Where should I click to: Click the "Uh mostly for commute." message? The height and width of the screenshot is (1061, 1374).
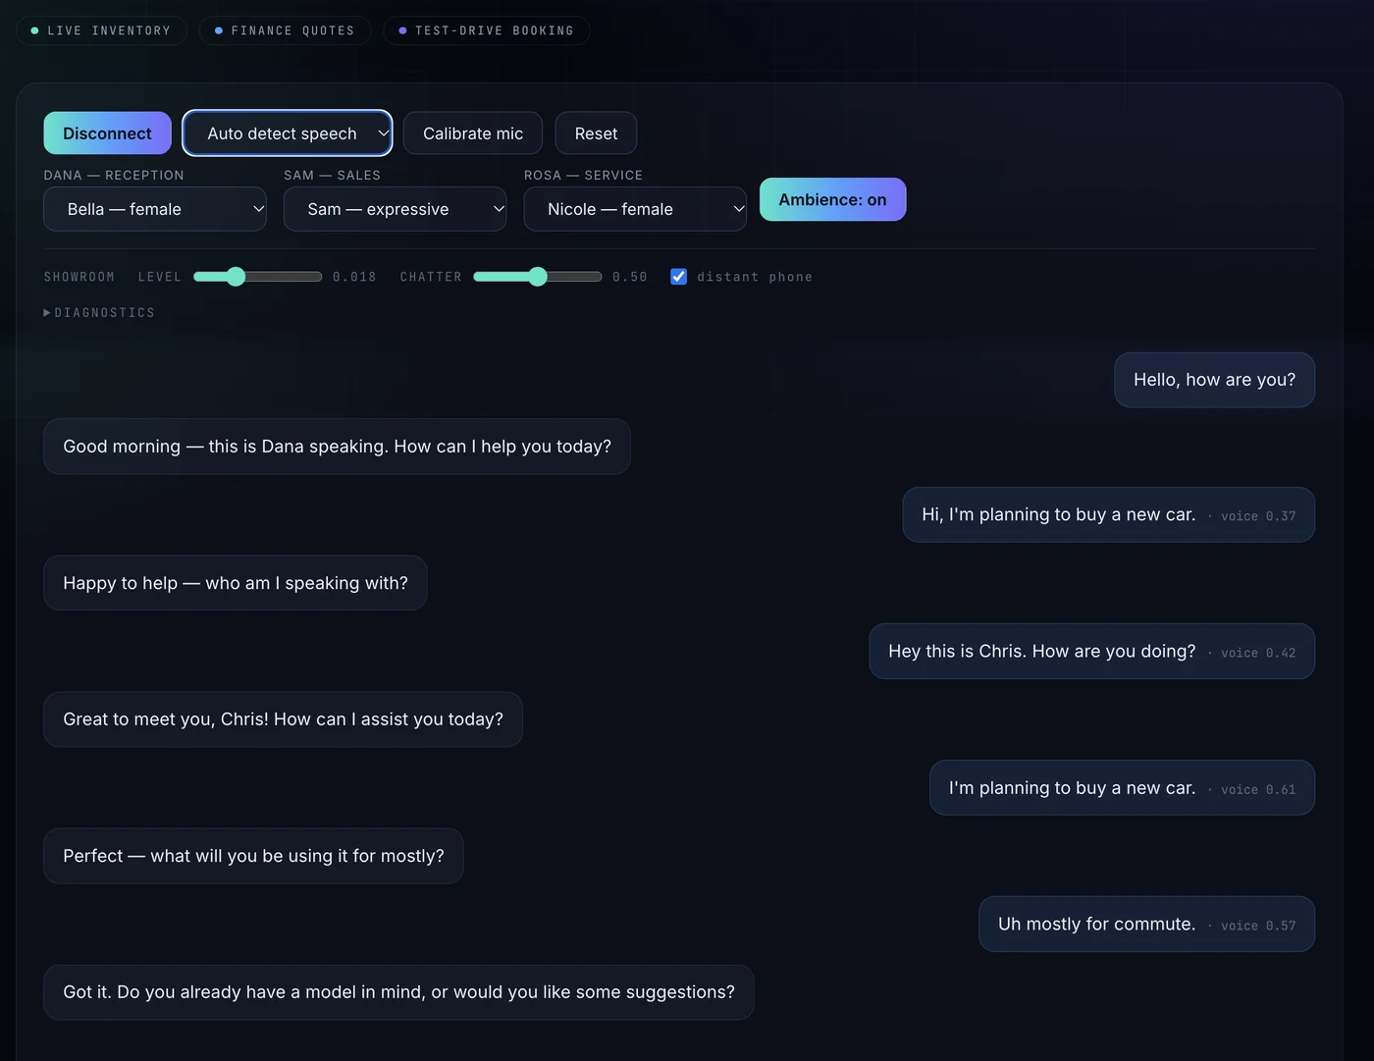point(1146,925)
